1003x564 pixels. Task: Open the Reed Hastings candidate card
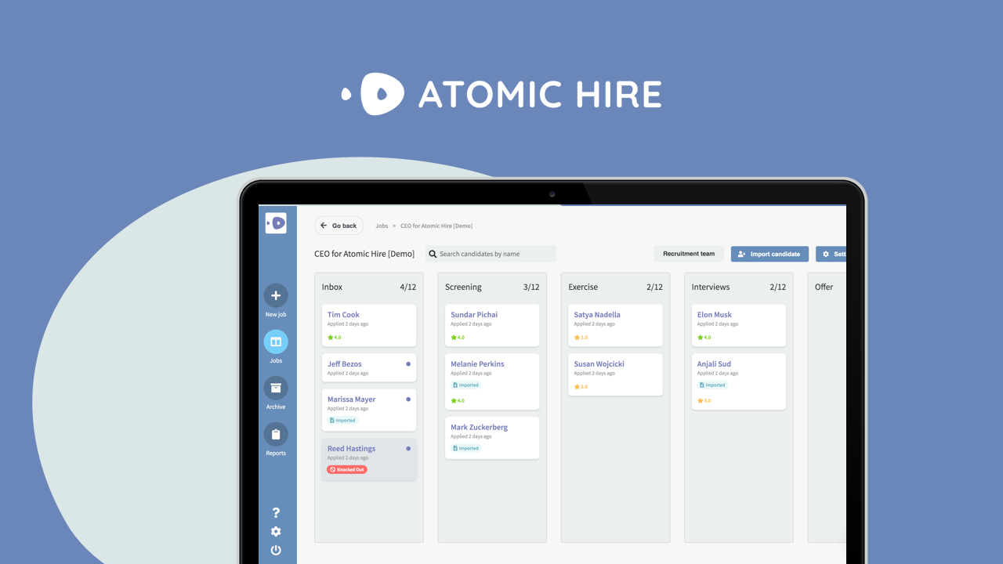click(369, 459)
